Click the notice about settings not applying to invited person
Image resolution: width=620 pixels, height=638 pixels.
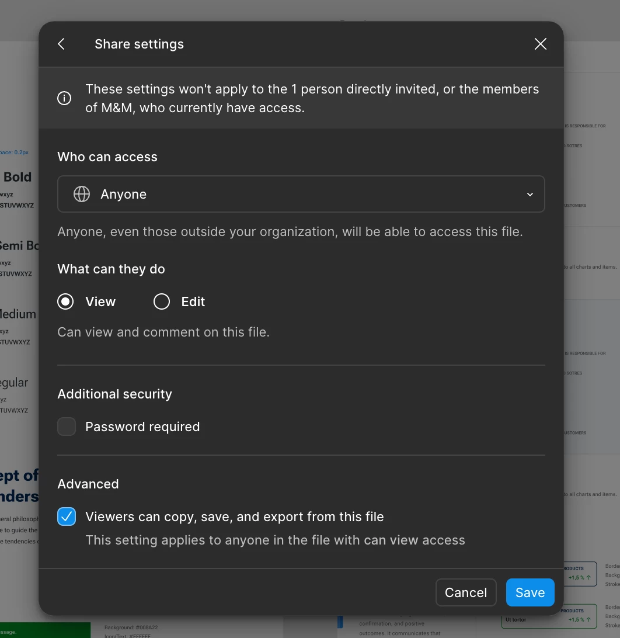(x=312, y=98)
